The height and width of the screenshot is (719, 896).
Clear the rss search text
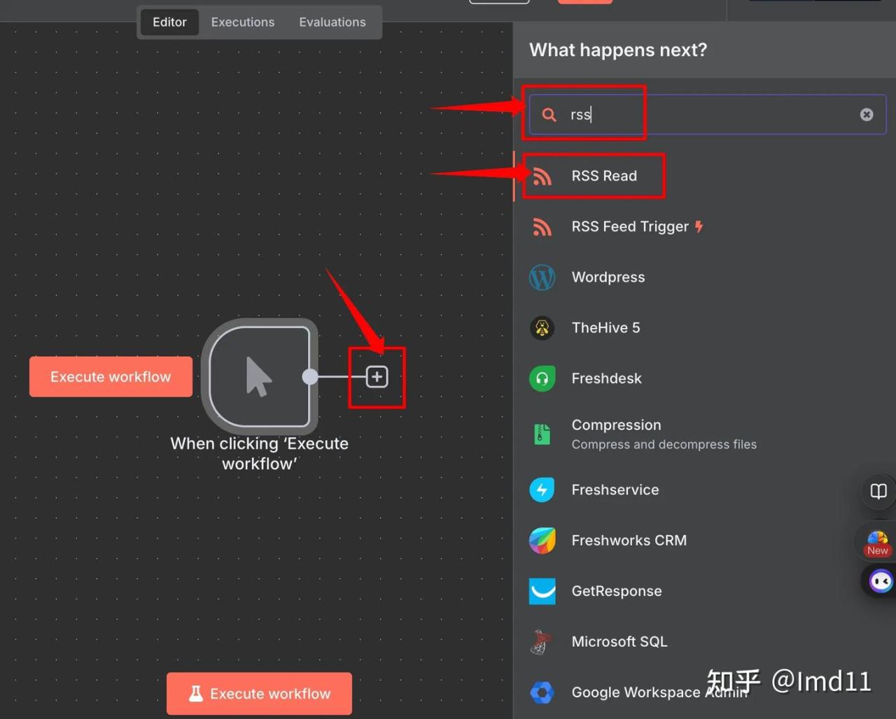(867, 115)
